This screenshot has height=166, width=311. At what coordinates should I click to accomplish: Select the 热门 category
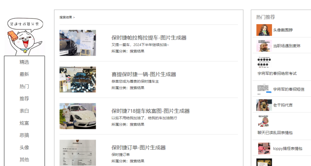point(24,86)
